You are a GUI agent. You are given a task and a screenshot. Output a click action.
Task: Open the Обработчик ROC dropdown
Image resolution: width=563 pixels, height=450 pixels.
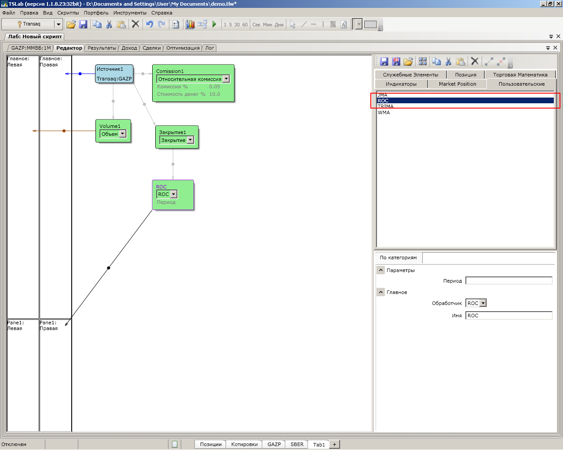tap(483, 303)
